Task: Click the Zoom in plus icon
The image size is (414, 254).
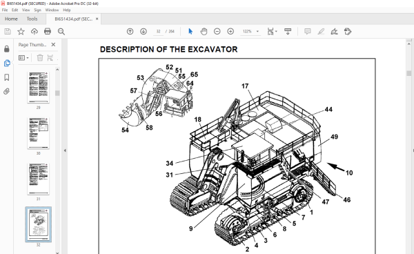Action: 230,32
